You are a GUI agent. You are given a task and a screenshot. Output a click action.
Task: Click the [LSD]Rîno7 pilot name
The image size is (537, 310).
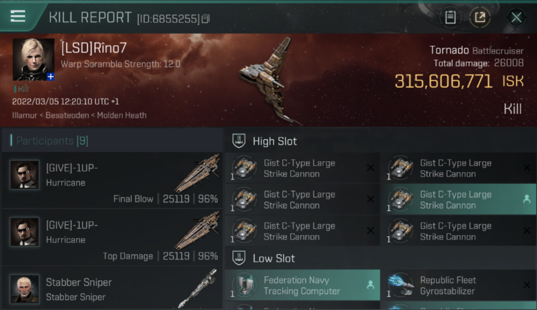[94, 48]
